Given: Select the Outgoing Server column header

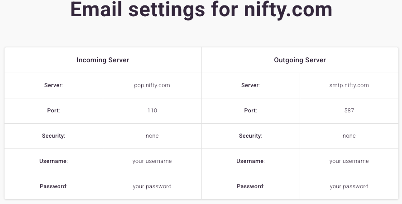Looking at the screenshot, I should point(300,60).
